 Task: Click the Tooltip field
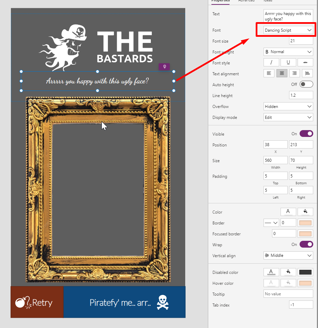point(288,294)
